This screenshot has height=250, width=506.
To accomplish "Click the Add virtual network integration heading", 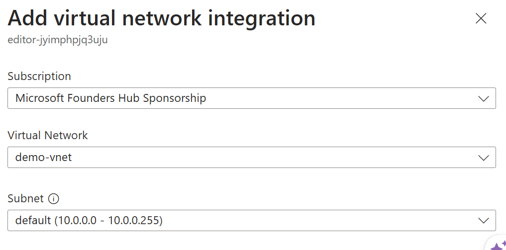I will click(x=161, y=18).
